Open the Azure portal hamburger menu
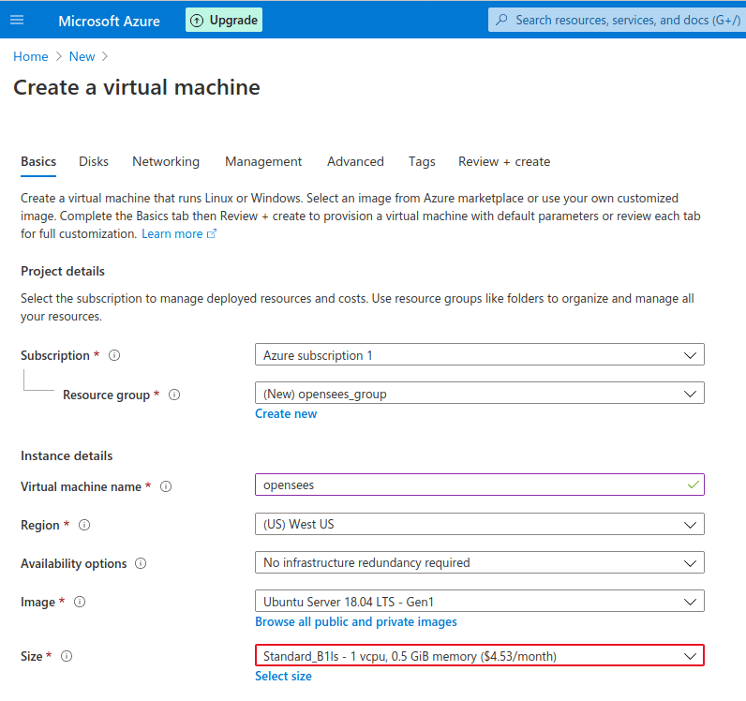This screenshot has width=746, height=701. 17,20
